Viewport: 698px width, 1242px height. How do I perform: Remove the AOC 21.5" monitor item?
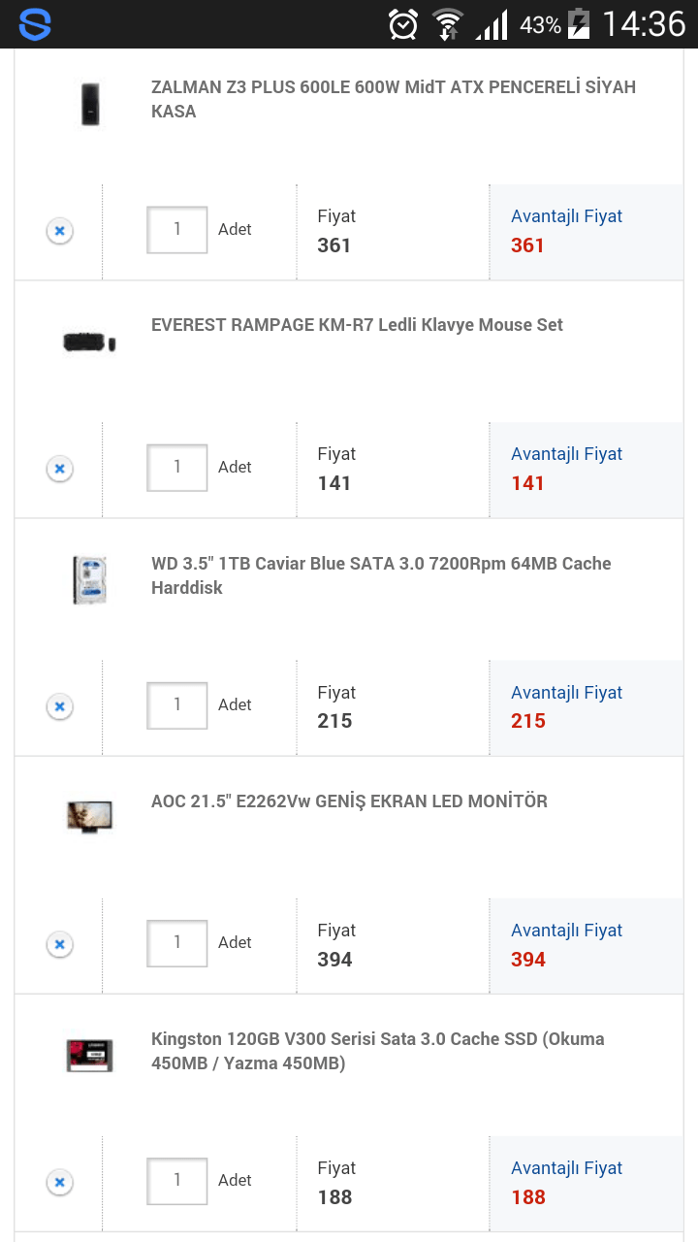59,944
